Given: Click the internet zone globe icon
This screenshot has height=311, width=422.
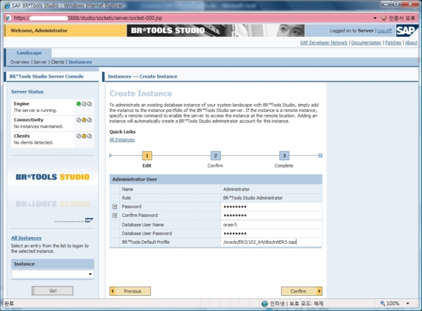Looking at the screenshot, I should tap(265, 304).
